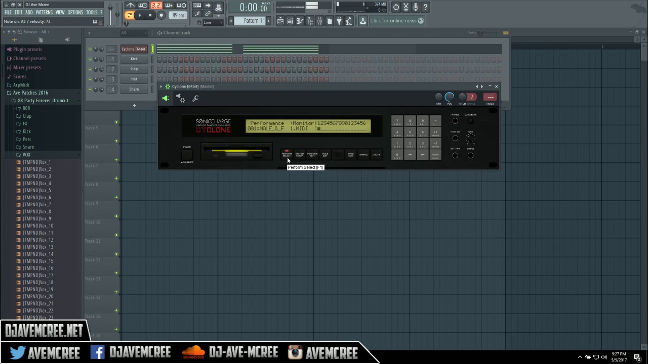648x364 pixels.
Task: Collapse the Ave Patches 2016 folder
Action: 30,93
